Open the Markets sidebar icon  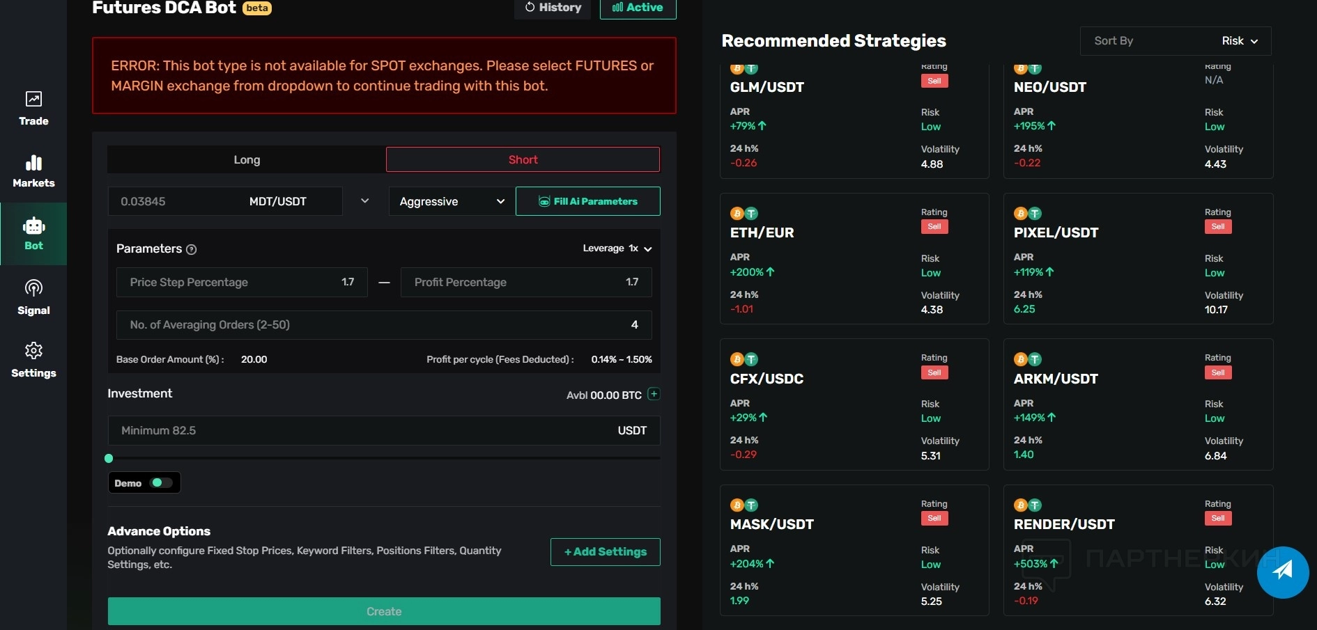(x=33, y=171)
